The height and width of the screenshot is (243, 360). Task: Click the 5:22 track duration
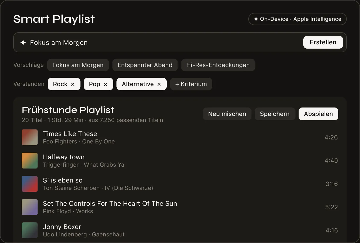click(331, 207)
